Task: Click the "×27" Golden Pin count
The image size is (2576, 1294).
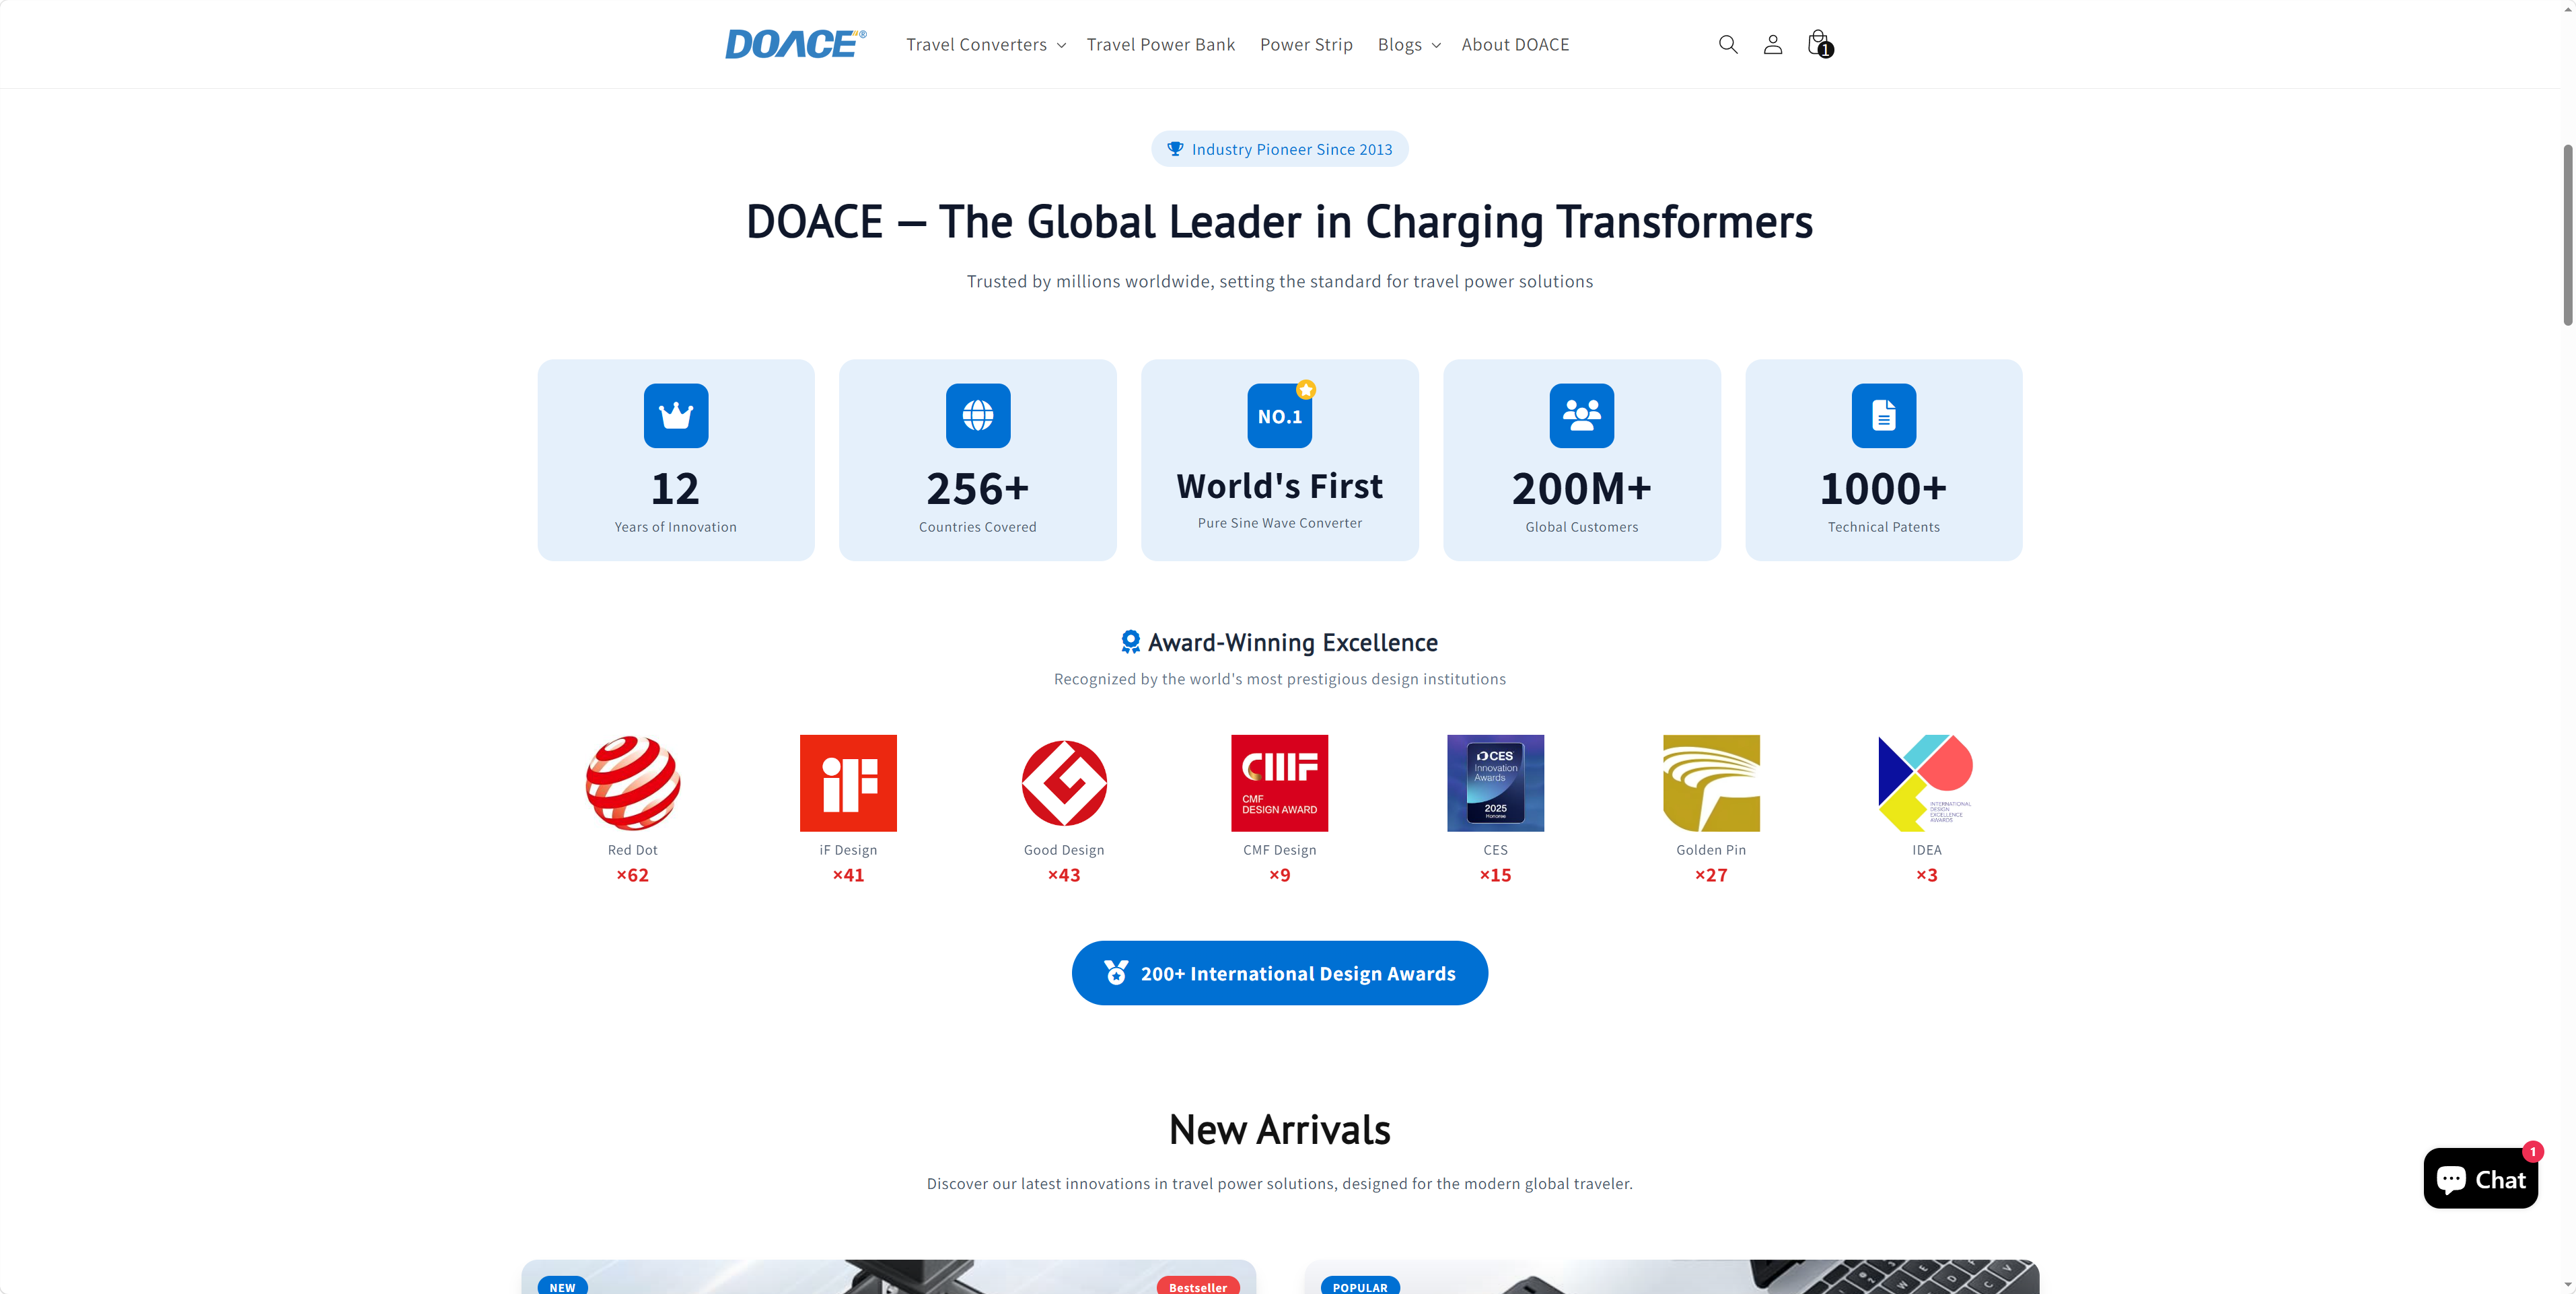Action: 1711,874
